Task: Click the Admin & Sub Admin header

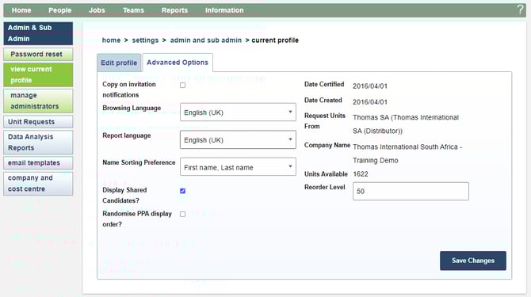Action: pos(38,33)
